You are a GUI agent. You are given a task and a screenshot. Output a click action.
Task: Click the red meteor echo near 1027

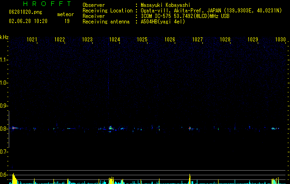point(189,128)
